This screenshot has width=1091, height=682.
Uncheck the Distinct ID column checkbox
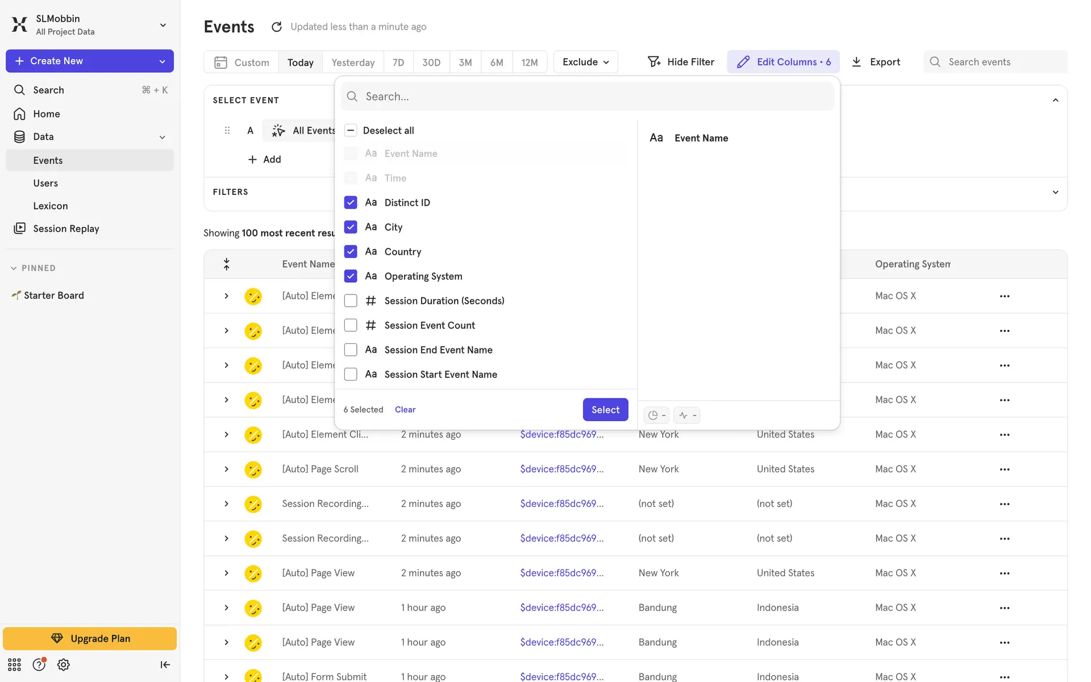[351, 202]
